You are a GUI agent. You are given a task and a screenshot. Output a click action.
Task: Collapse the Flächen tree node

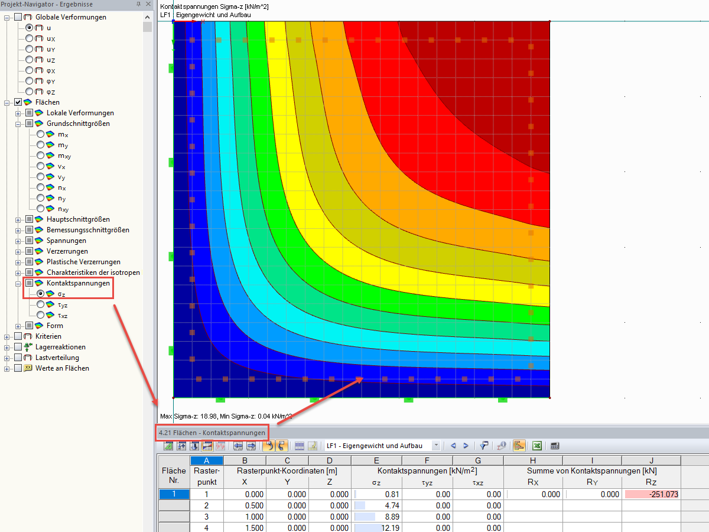(x=7, y=102)
